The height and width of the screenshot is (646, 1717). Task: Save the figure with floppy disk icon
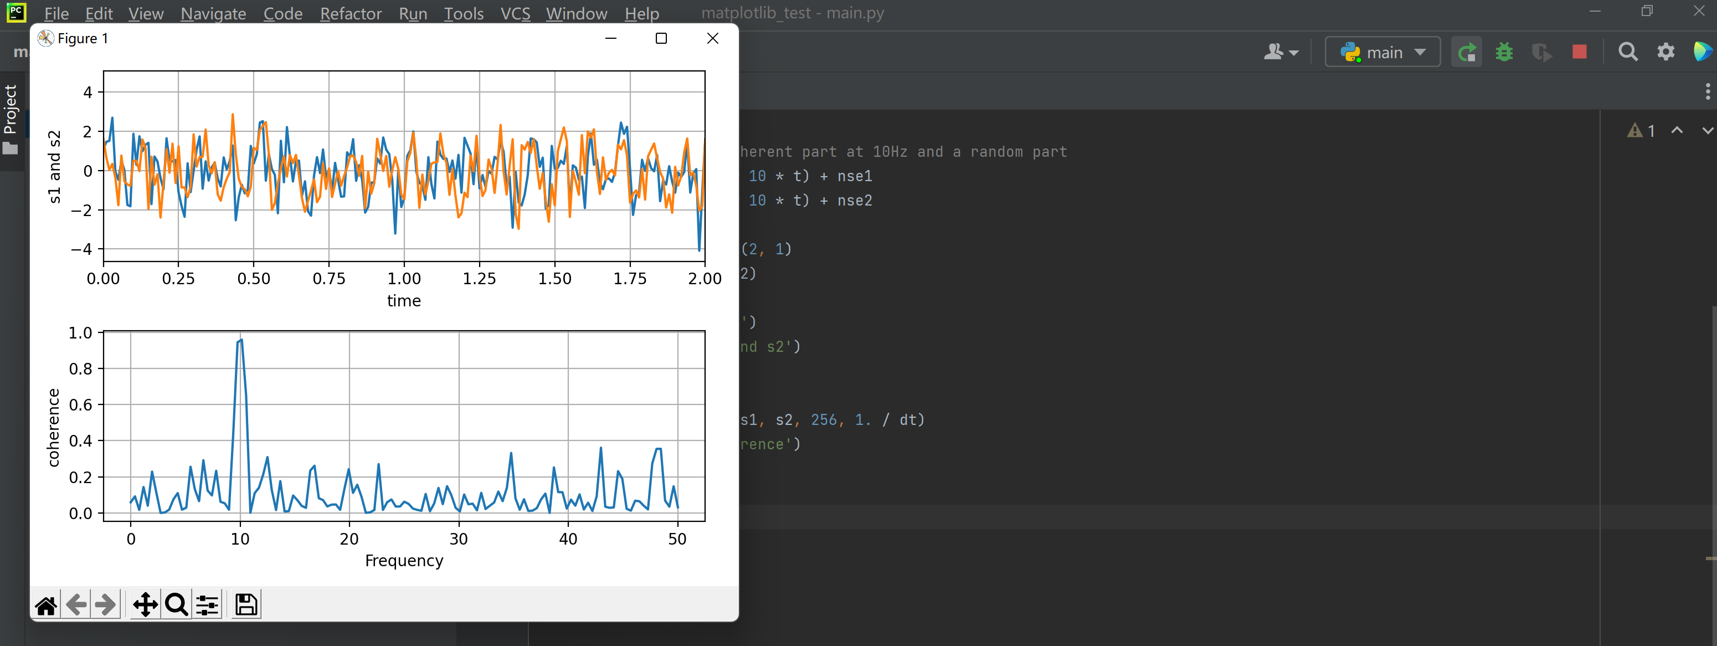[x=246, y=604]
